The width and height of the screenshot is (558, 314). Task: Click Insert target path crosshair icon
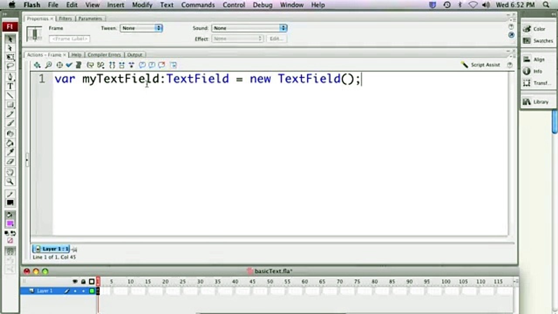(x=59, y=65)
